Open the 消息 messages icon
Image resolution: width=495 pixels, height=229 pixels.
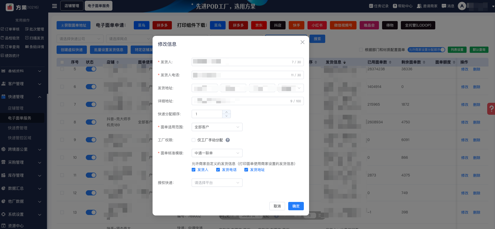(444, 6)
